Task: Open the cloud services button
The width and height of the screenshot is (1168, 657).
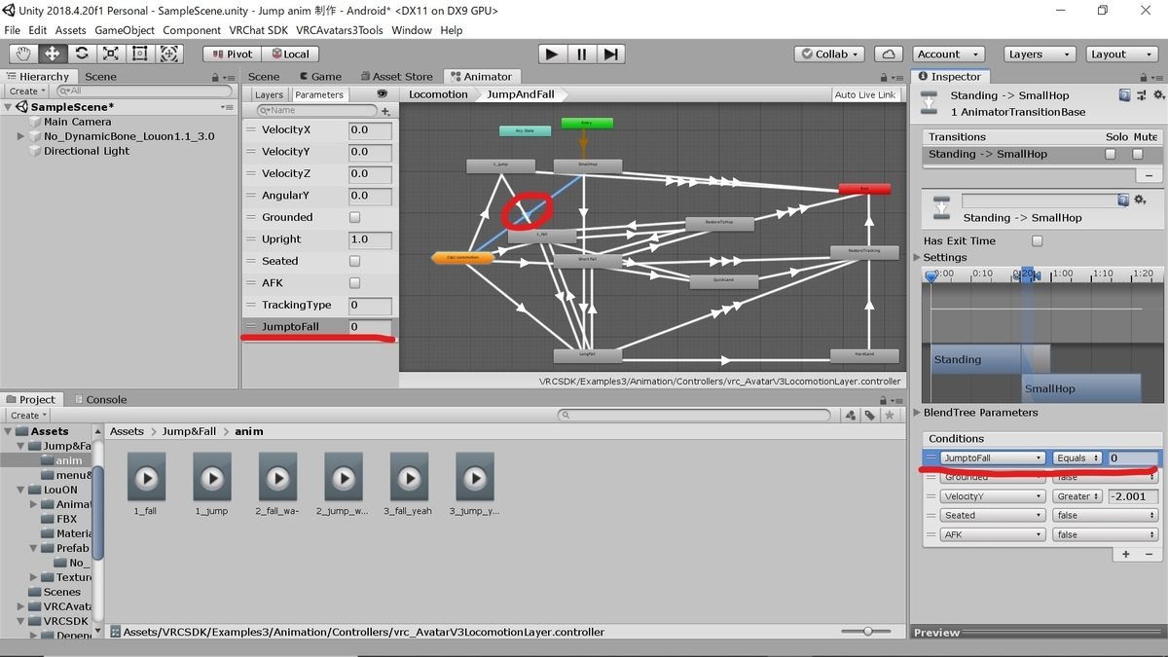Action: tap(888, 55)
